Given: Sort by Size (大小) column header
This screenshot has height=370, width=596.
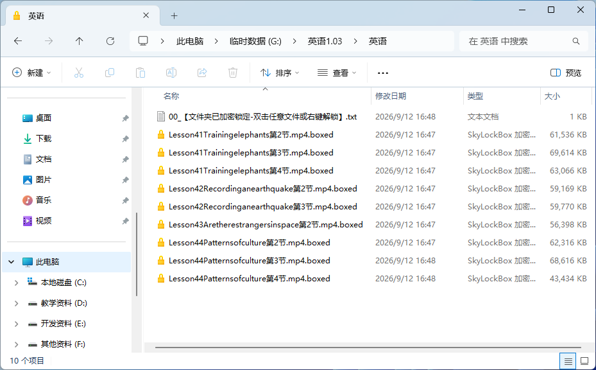Looking at the screenshot, I should pyautogui.click(x=552, y=96).
